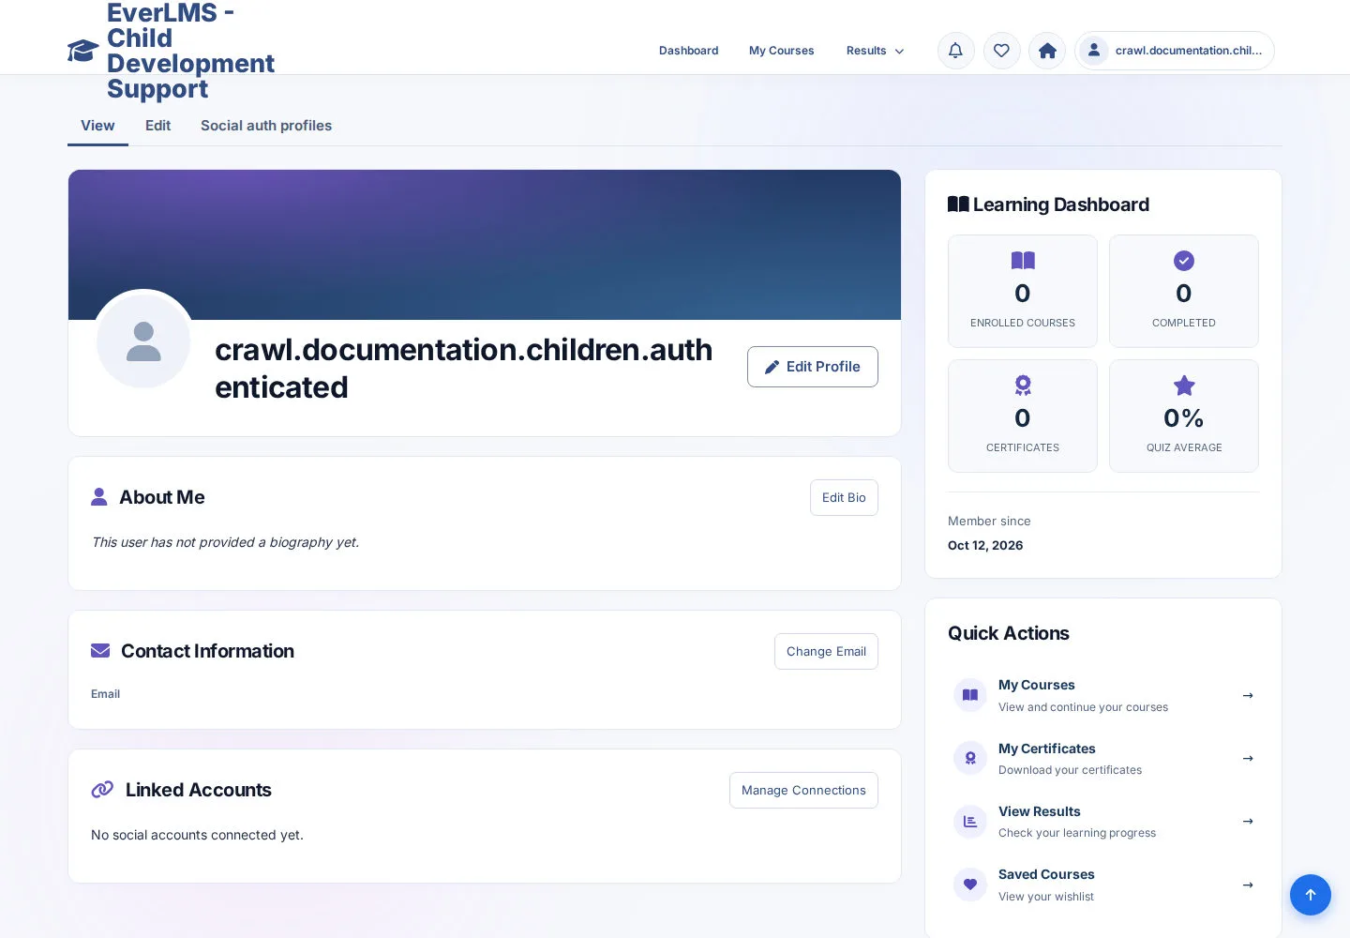Open the My Certificates quick action

[x=1103, y=758]
